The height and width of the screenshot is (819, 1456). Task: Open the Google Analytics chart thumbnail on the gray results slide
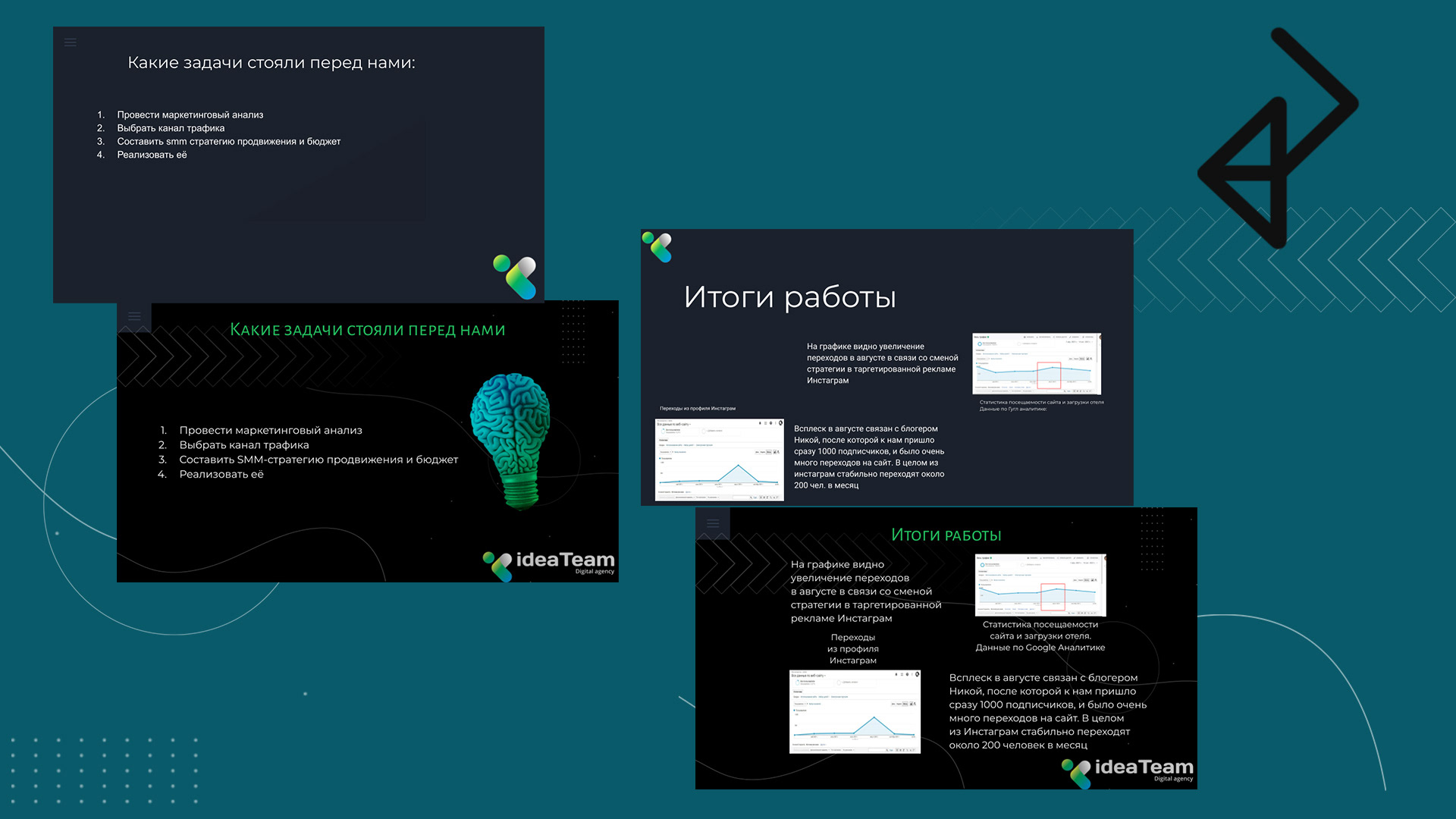[x=1036, y=363]
